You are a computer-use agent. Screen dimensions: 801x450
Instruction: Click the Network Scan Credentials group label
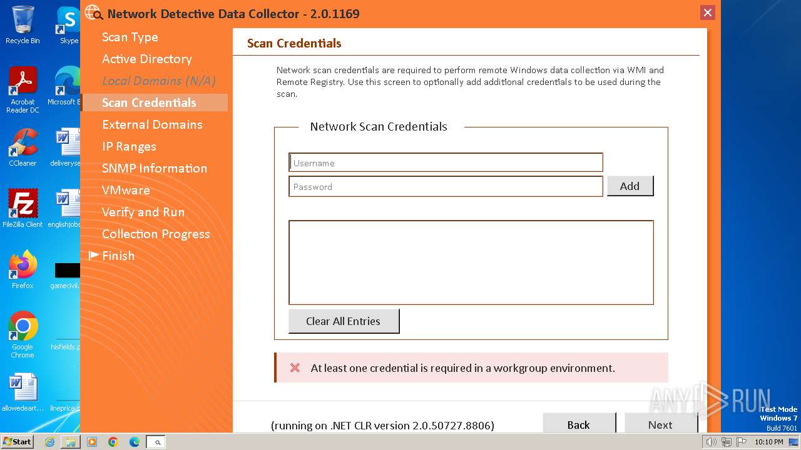379,126
